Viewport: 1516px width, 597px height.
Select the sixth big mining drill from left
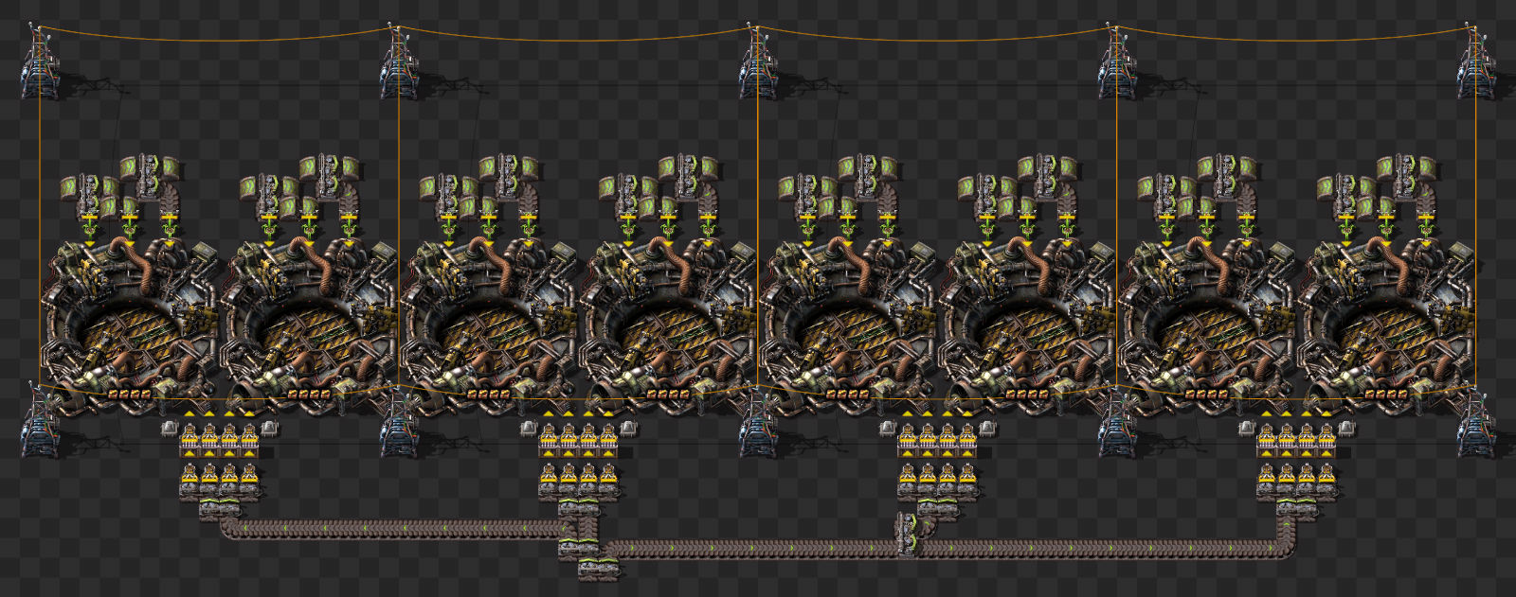click(1027, 326)
